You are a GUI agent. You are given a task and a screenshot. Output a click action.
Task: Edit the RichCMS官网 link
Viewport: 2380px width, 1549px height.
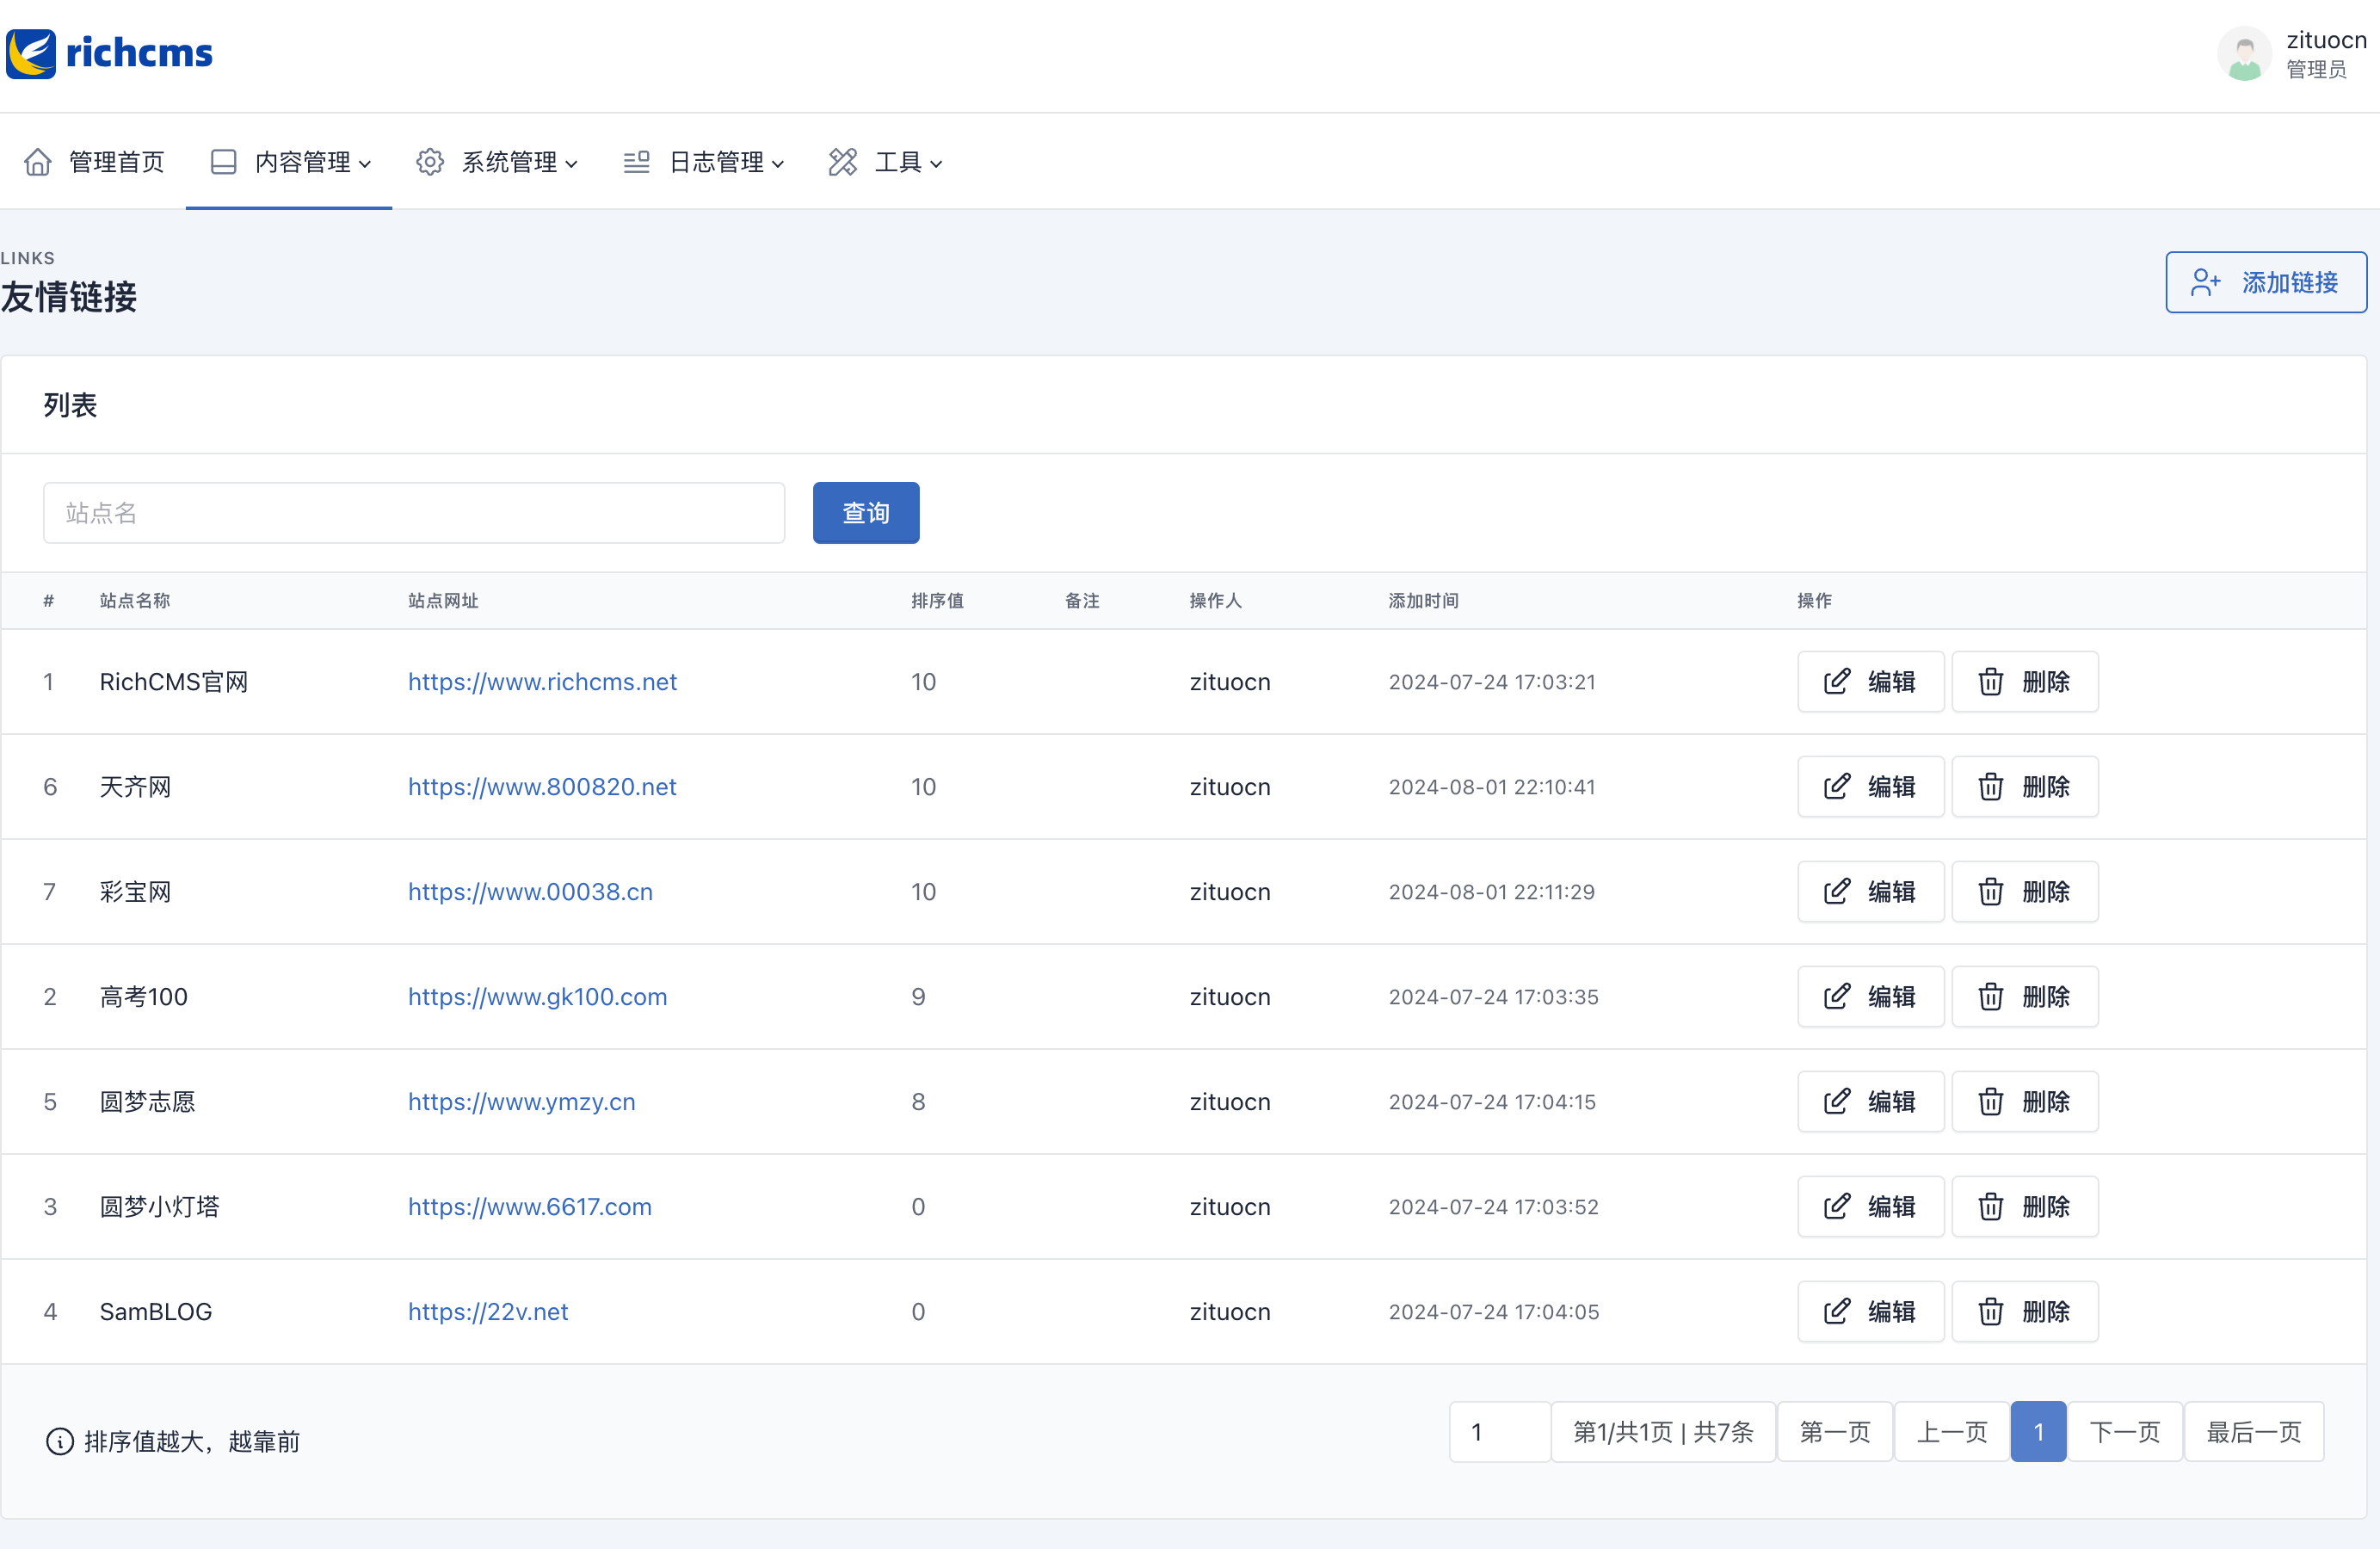pyautogui.click(x=1870, y=682)
